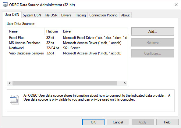Confirm with the OK button

pos(93,122)
